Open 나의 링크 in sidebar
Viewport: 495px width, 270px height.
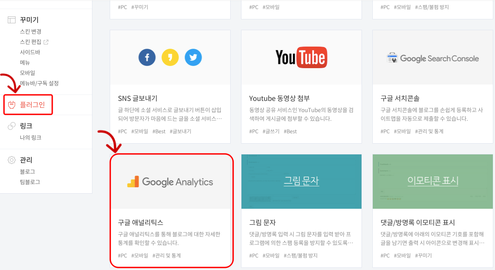point(31,138)
